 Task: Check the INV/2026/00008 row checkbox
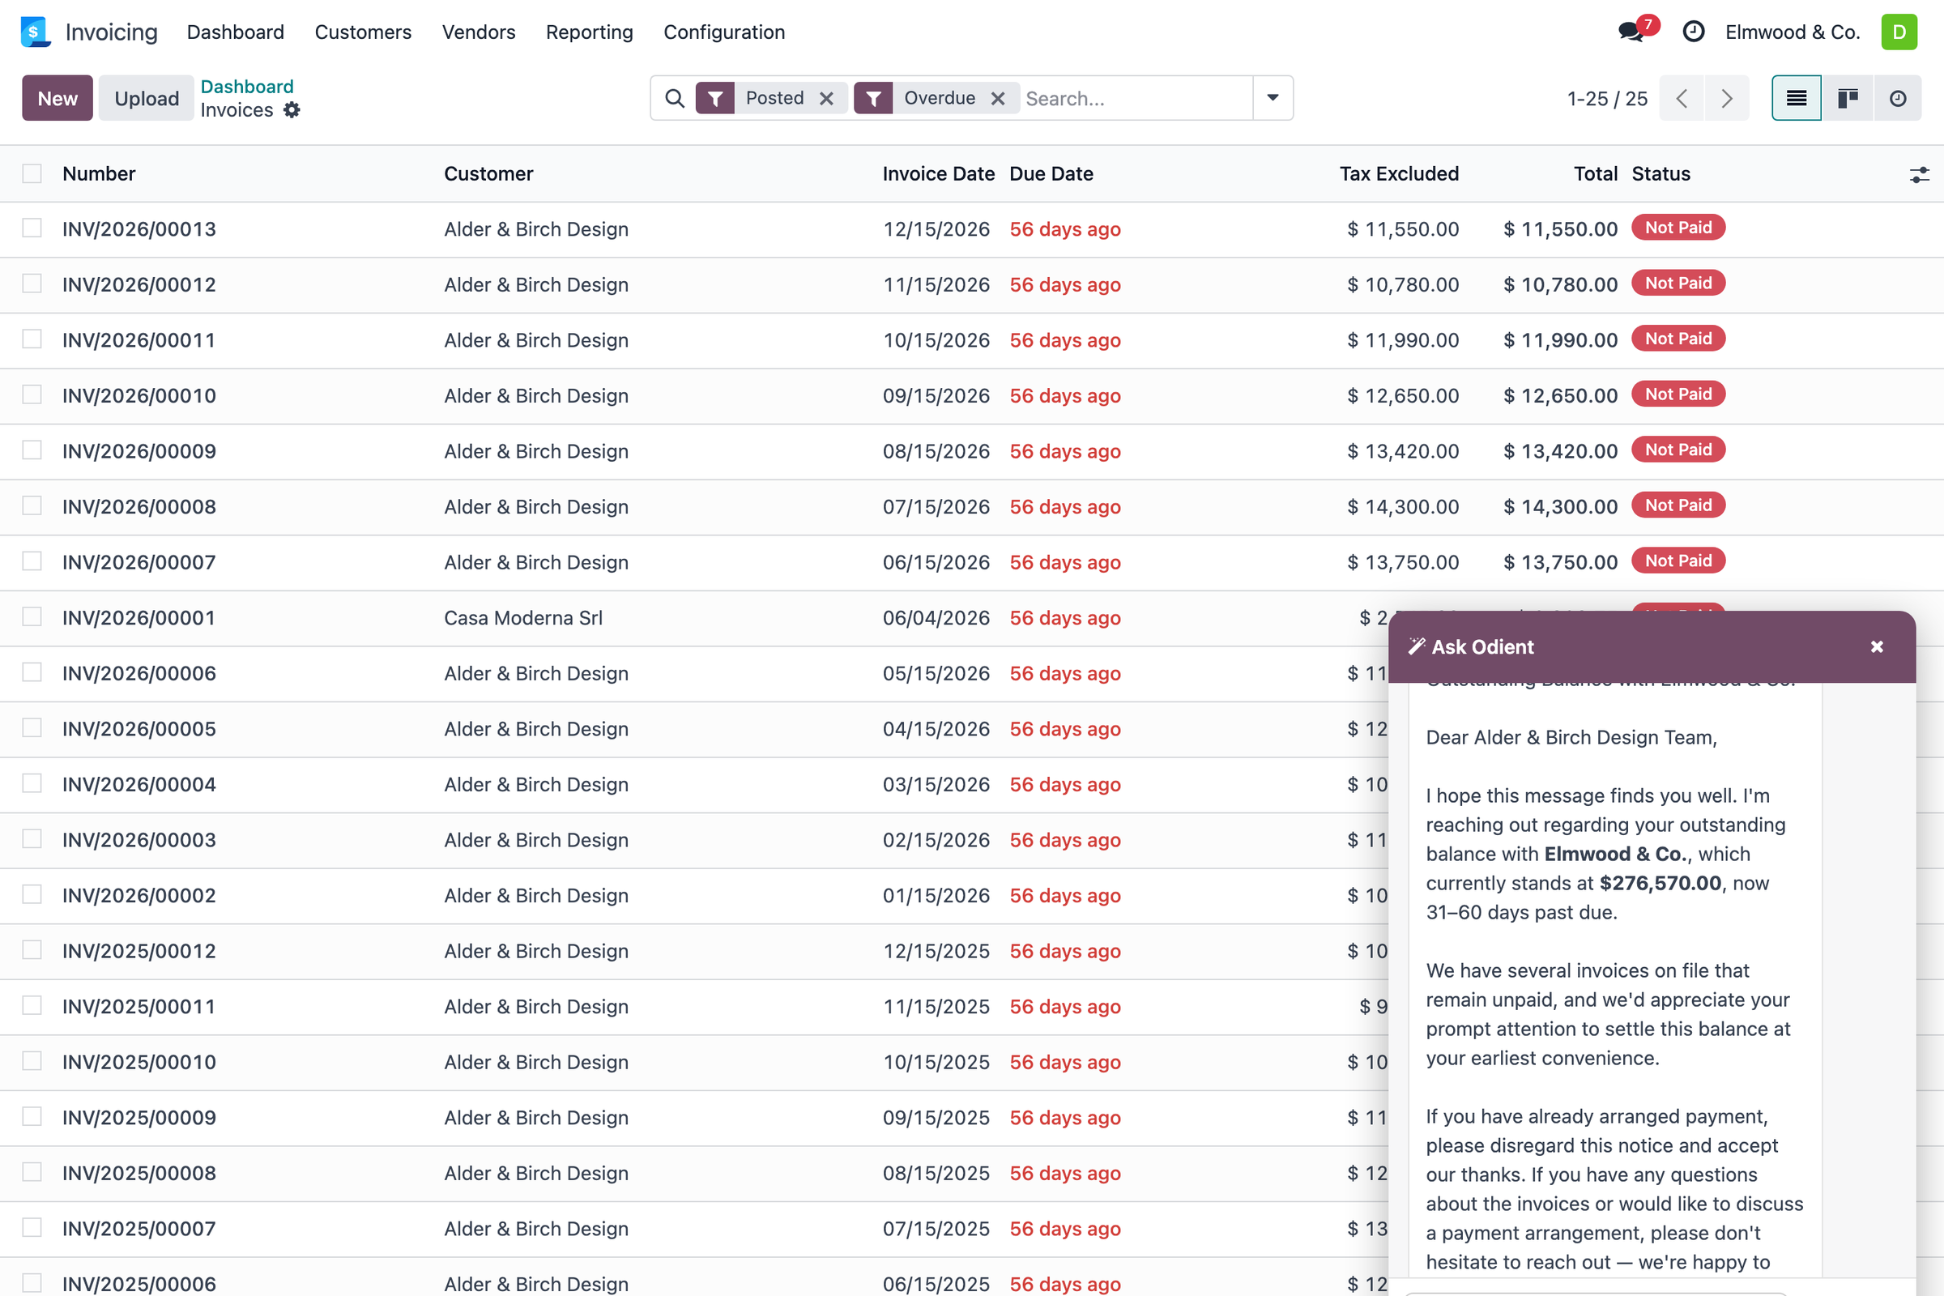32,505
